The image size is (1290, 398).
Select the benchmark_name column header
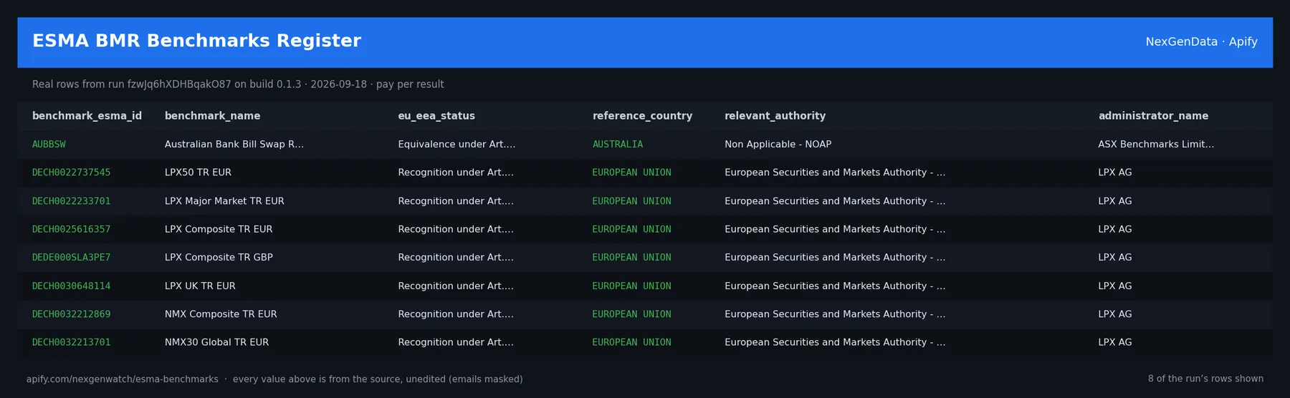click(212, 116)
